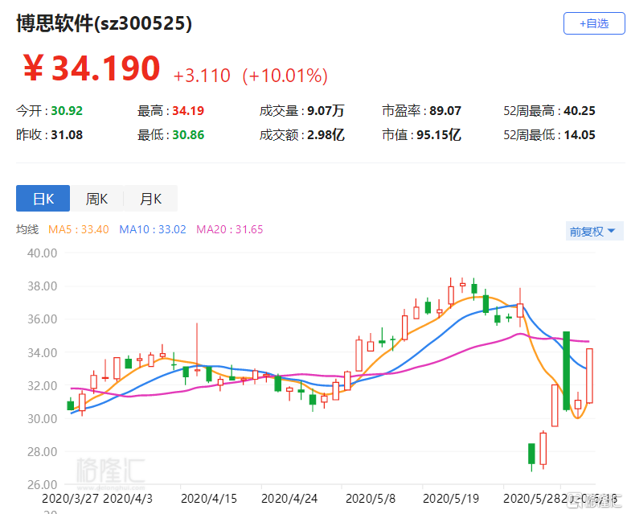The image size is (627, 514).
Task: Click the MA5 : 33.40 indicator label
Action: pos(79,229)
